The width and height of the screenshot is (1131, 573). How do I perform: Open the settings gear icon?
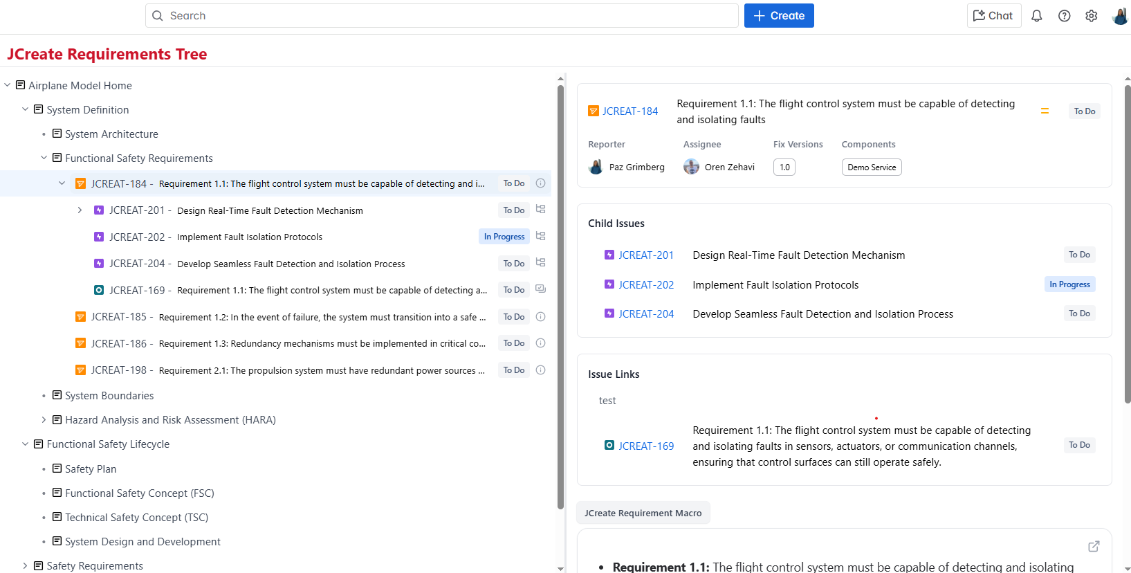point(1092,16)
